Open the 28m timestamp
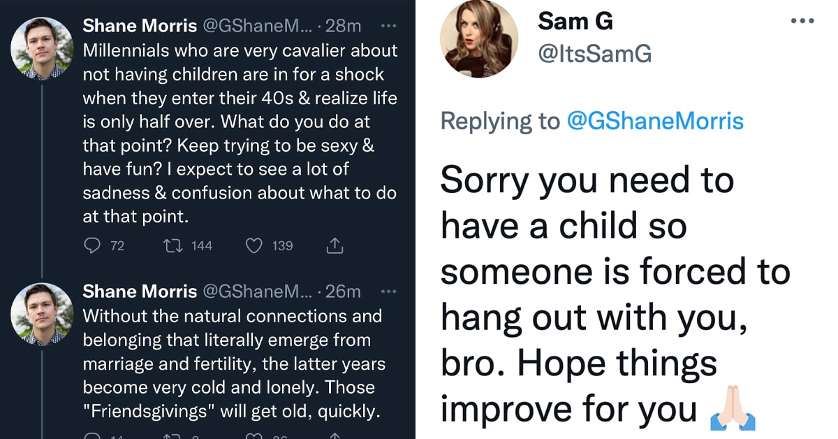 tap(344, 26)
